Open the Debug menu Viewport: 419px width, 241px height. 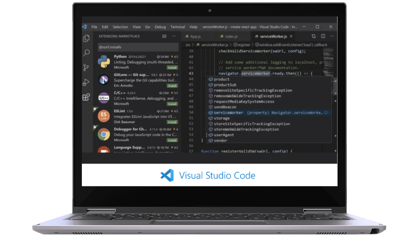click(x=160, y=27)
